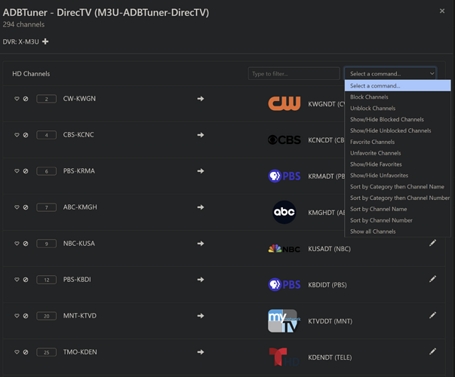Toggle favorite heart for CW-KWGN

click(x=17, y=99)
